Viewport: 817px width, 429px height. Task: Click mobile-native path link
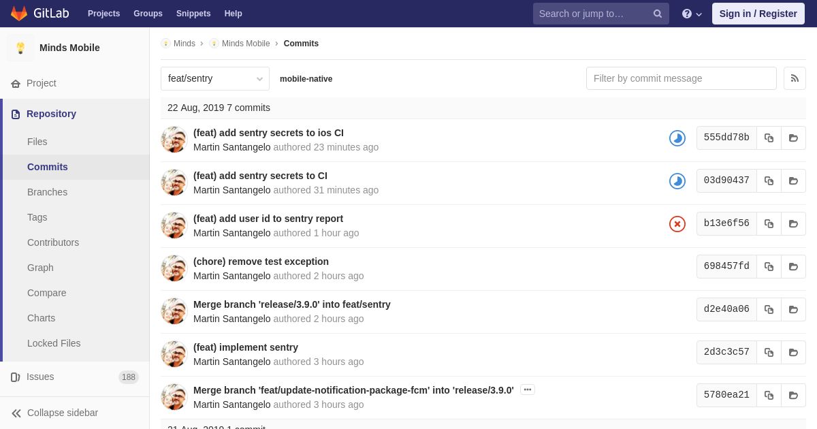(x=306, y=79)
